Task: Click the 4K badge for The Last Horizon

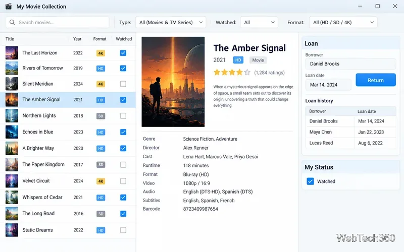Action: (100, 53)
